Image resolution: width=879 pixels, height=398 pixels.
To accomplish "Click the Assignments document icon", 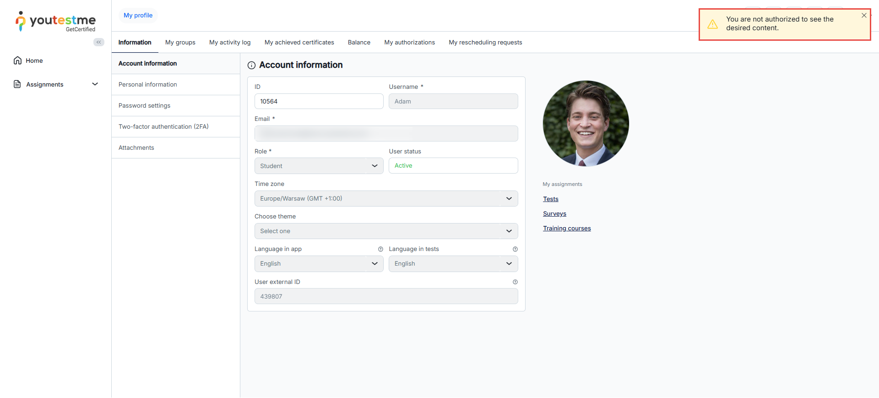I will [x=17, y=84].
